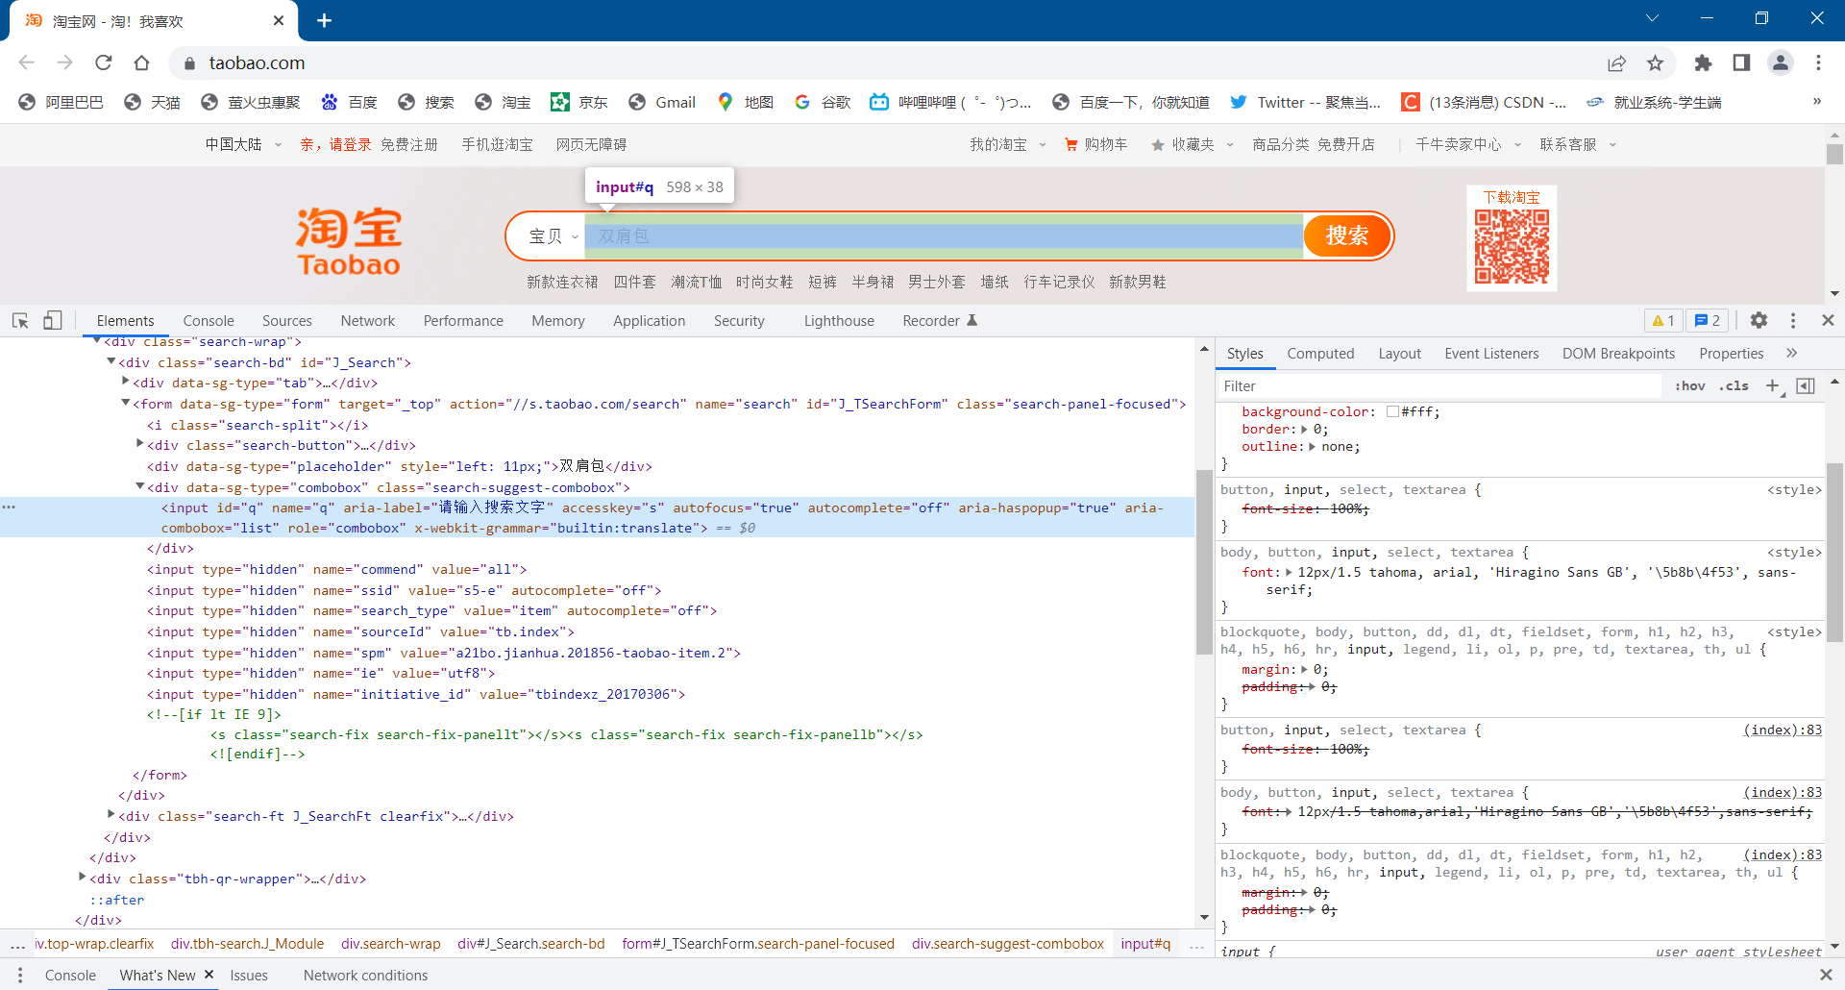Expand the 中国大陆 region dropdown
1845x990 pixels.
pyautogui.click(x=243, y=144)
